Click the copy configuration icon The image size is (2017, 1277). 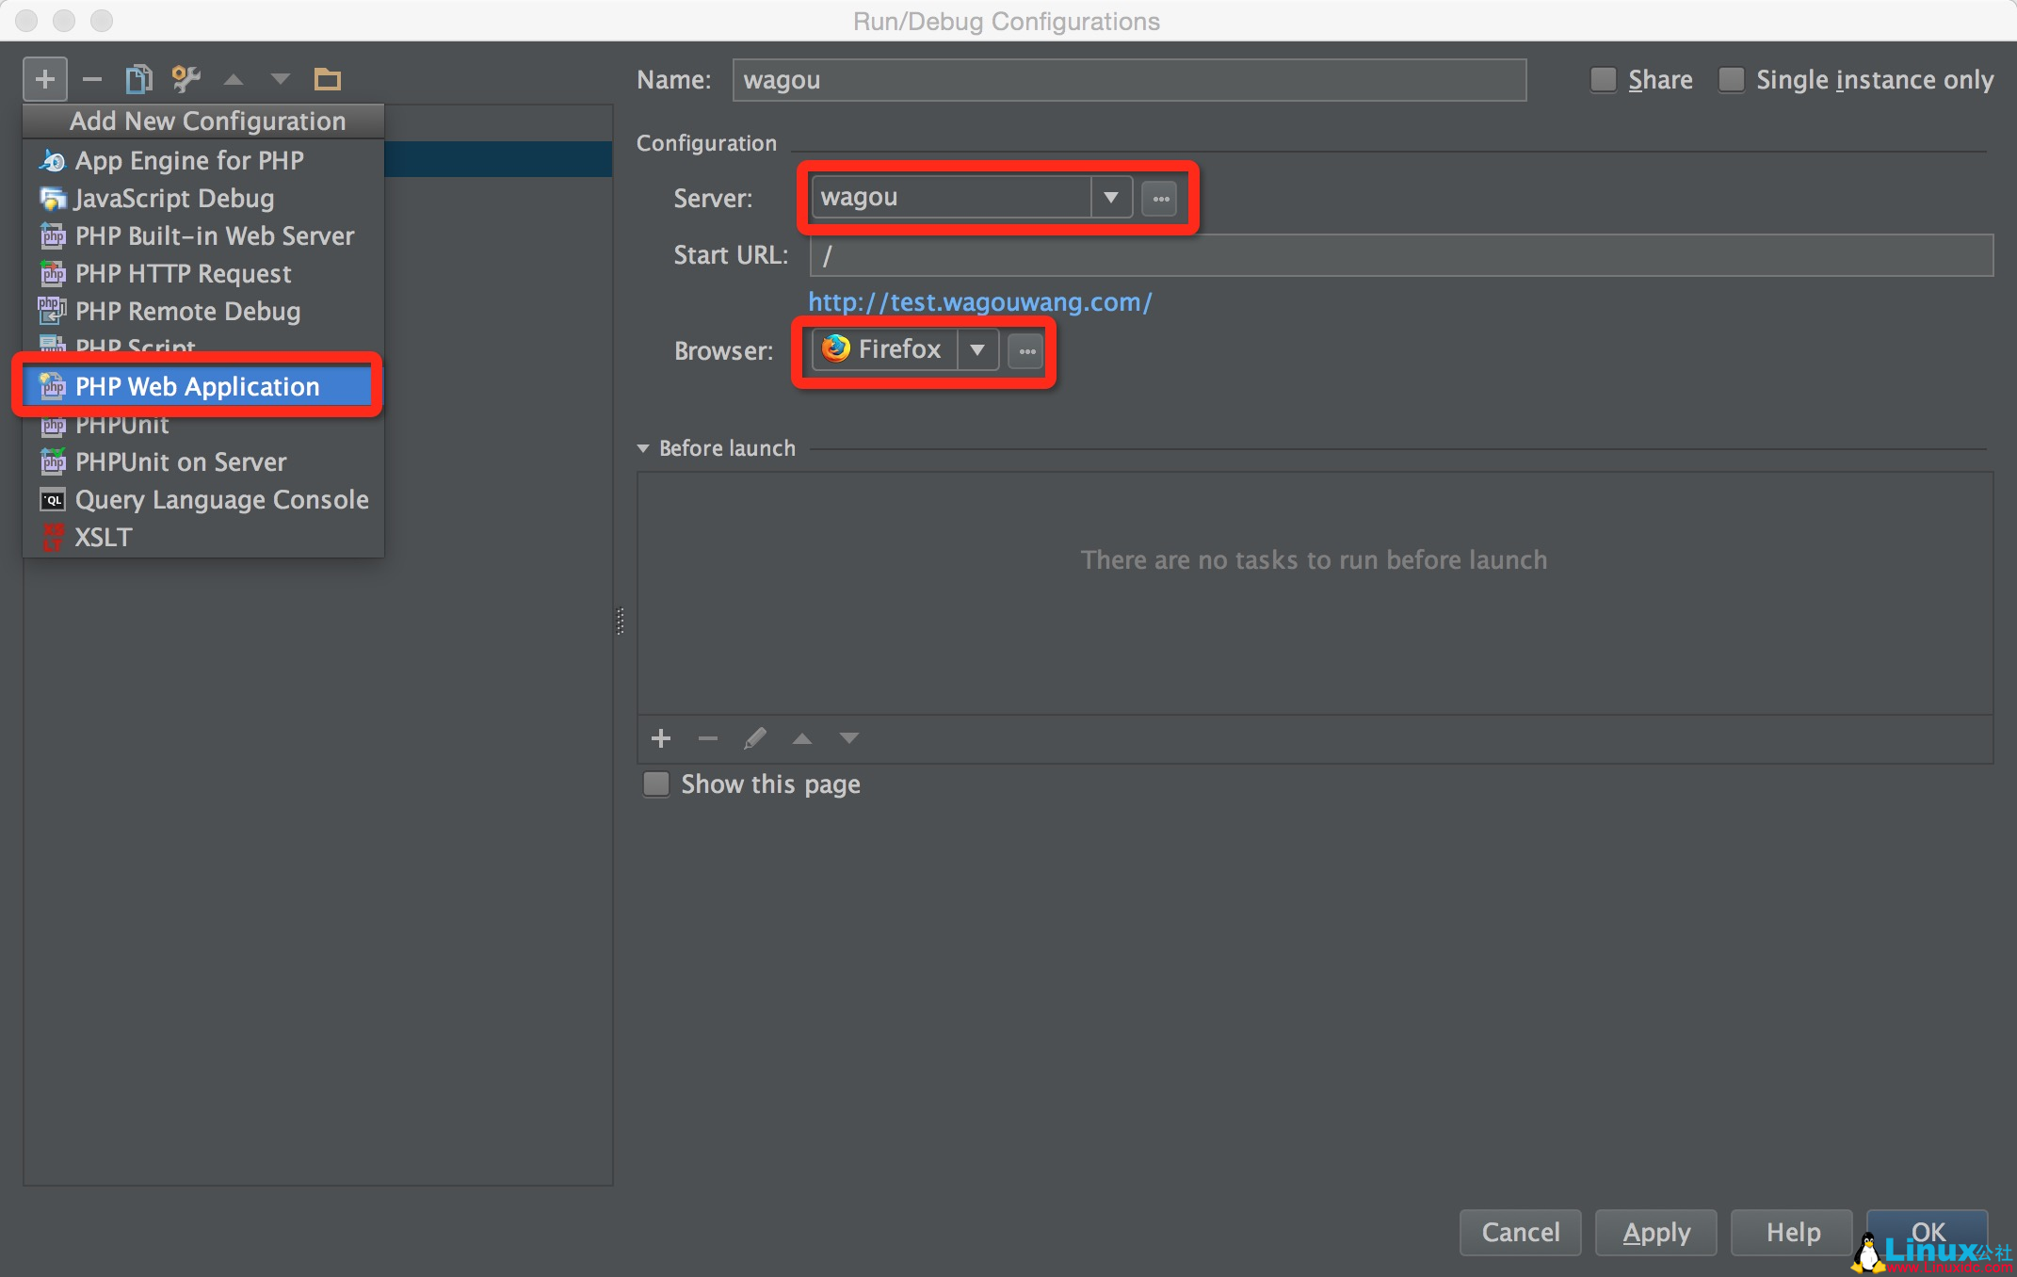pyautogui.click(x=138, y=79)
